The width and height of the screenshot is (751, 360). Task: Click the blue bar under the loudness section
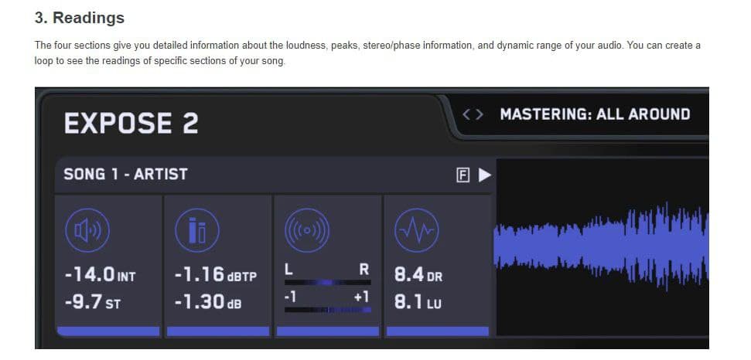(108, 331)
